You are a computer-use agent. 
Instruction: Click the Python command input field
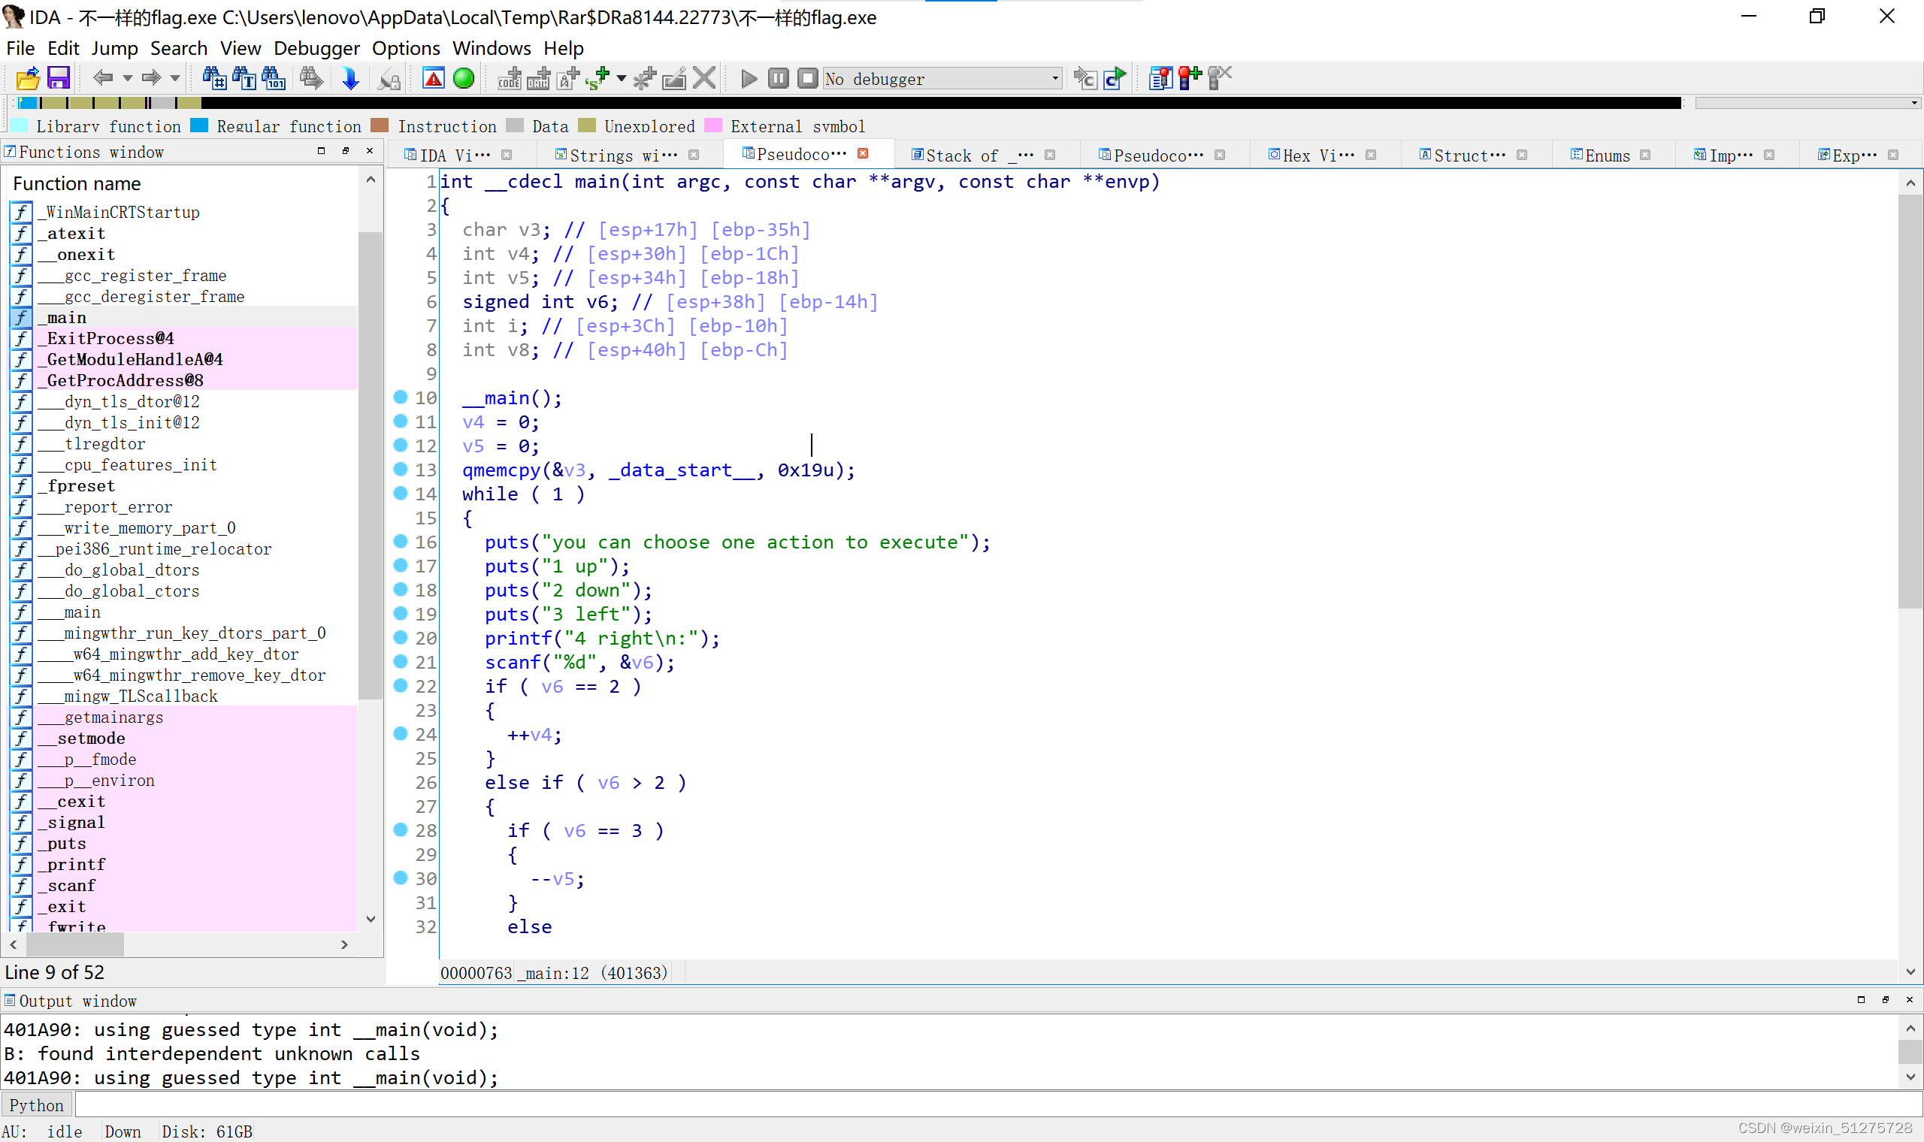pyautogui.click(x=998, y=1105)
